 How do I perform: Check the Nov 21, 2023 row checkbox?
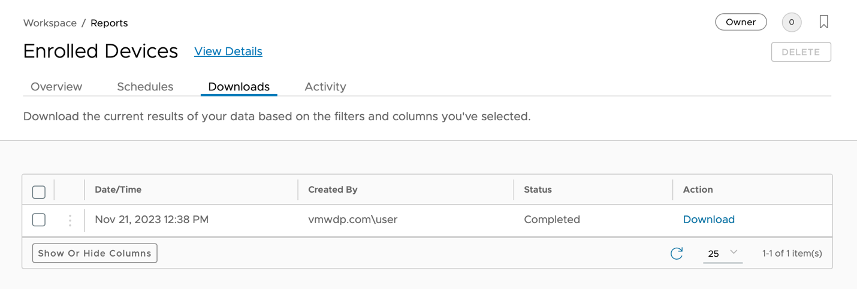click(x=39, y=220)
